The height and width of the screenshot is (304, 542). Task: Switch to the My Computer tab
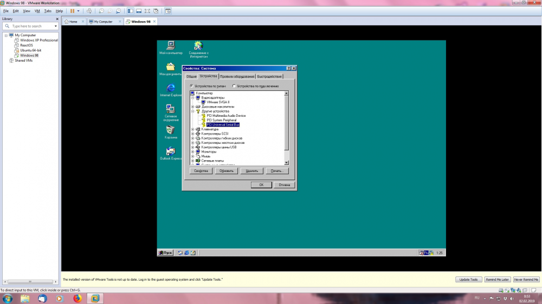click(x=103, y=22)
